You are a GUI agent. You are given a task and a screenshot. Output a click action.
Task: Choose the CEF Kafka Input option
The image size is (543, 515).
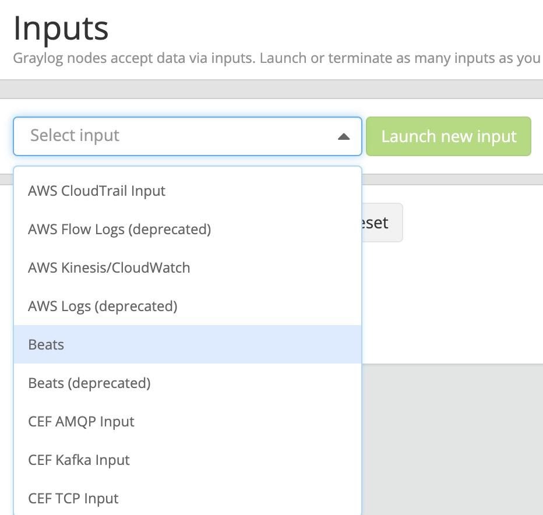pos(79,460)
